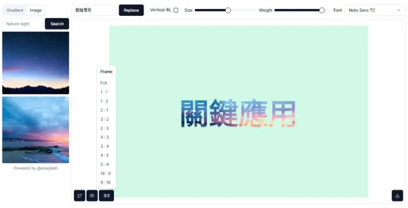Screen dimensions: 408x208
Task: Click the Nature night search field
Action: coord(23,24)
